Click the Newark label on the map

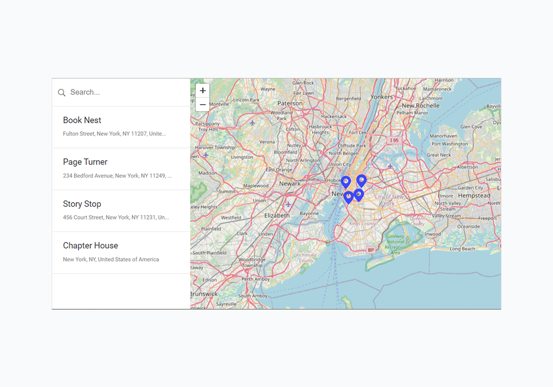tap(290, 183)
